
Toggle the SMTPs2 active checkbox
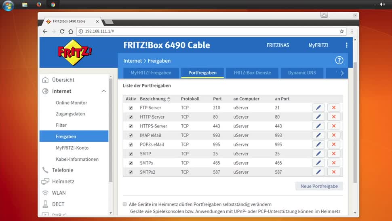[131, 172]
